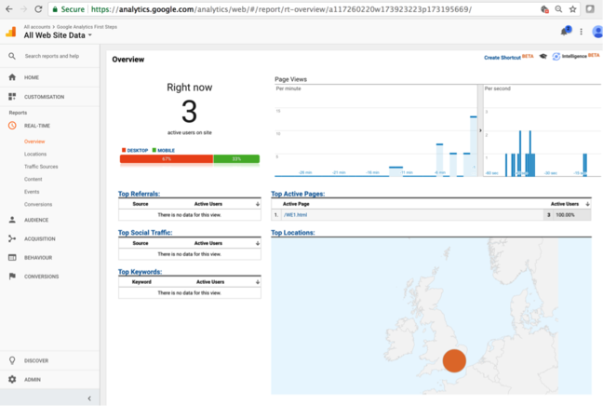603x406 pixels.
Task: Select Locations under Real-Time
Action: tap(35, 154)
